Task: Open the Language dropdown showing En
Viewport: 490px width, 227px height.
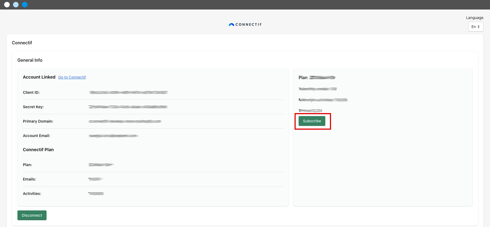Action: (476, 27)
